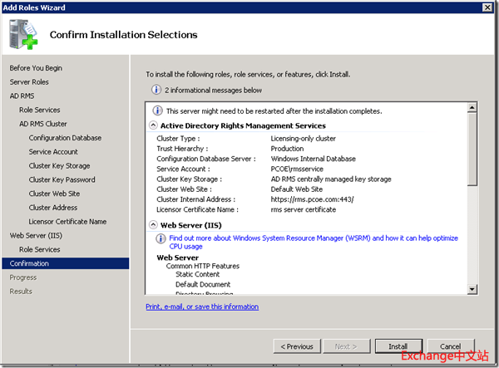Jump to the Service Account step
Viewport: 499px width, 368px height.
click(53, 152)
